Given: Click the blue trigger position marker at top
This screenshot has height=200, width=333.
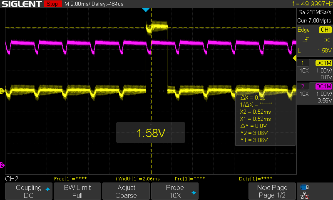Looking at the screenshot, I should click(145, 10).
